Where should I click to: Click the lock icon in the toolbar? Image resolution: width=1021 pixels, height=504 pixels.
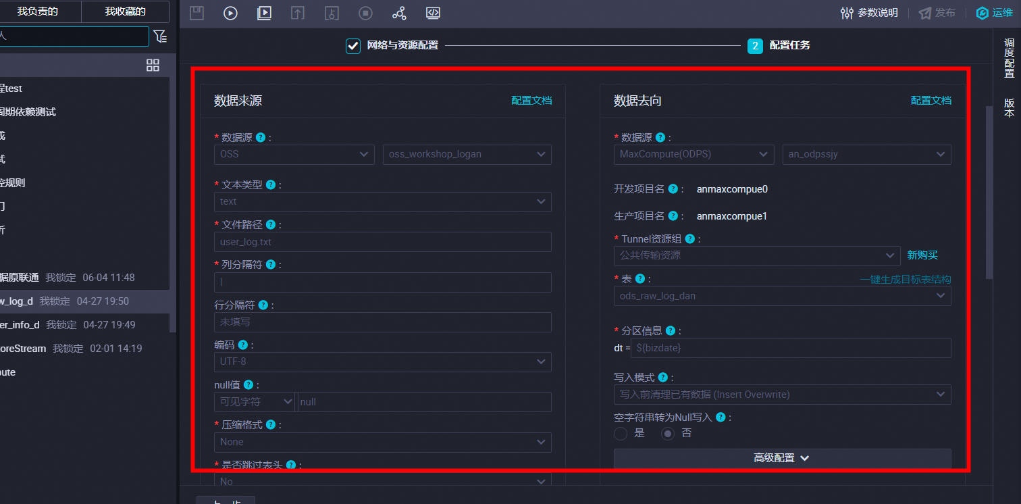click(332, 13)
